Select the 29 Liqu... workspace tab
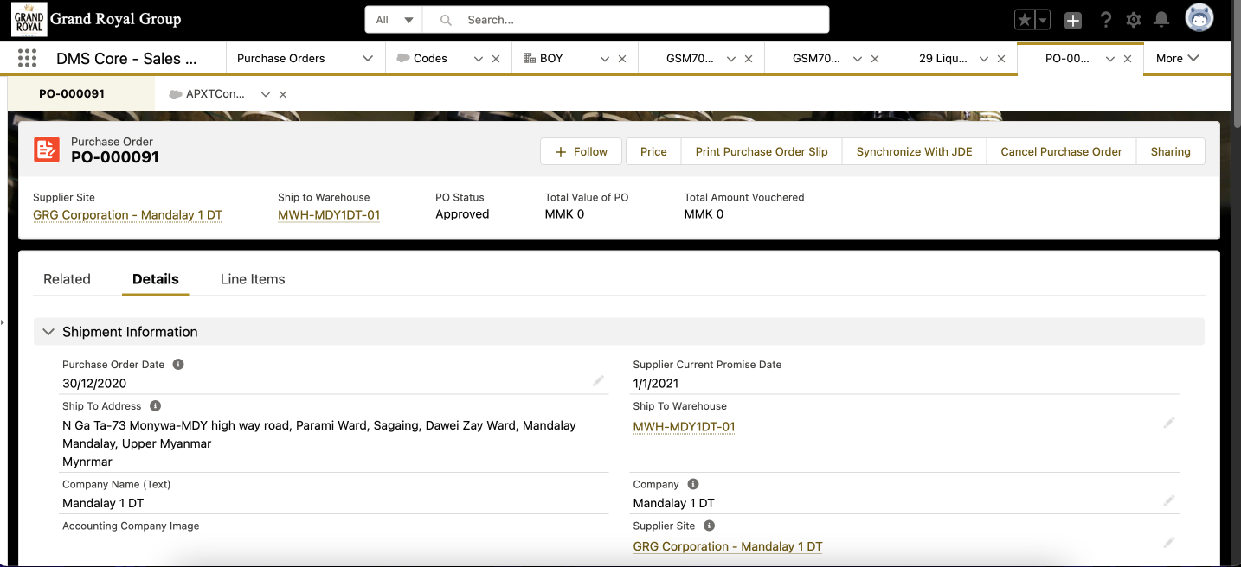1241x567 pixels. pos(943,59)
